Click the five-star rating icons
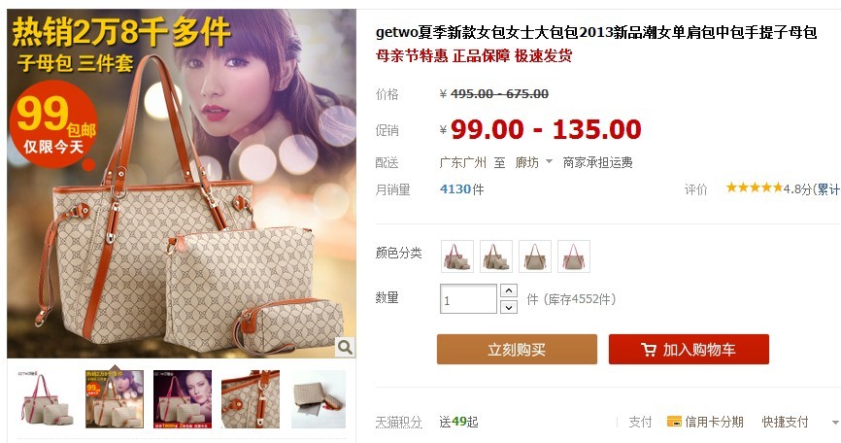This screenshot has height=443, width=841. click(755, 187)
